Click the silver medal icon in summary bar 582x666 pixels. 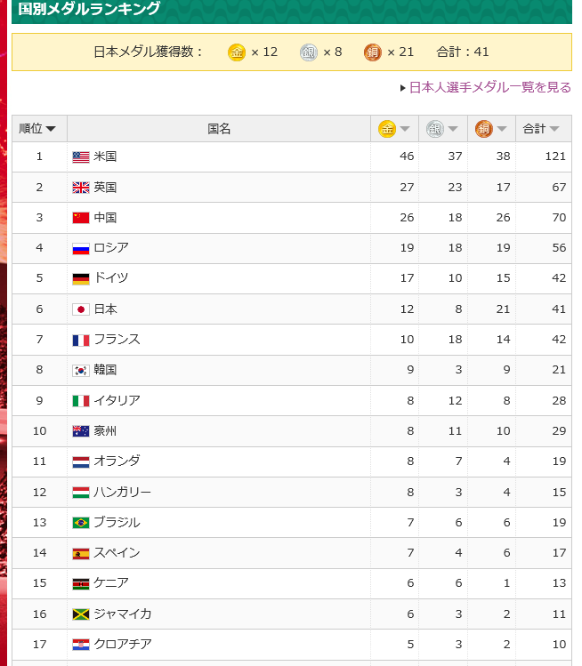pos(308,52)
